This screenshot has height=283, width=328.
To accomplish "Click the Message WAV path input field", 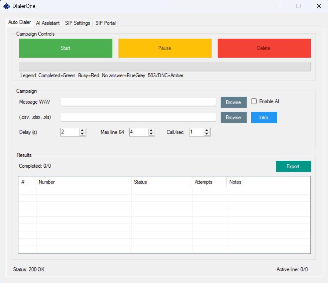I will click(138, 102).
